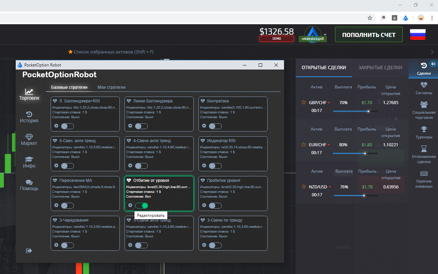
Task: Open settings gear for Пробитие уровня strategy
Action: pyautogui.click(x=204, y=205)
